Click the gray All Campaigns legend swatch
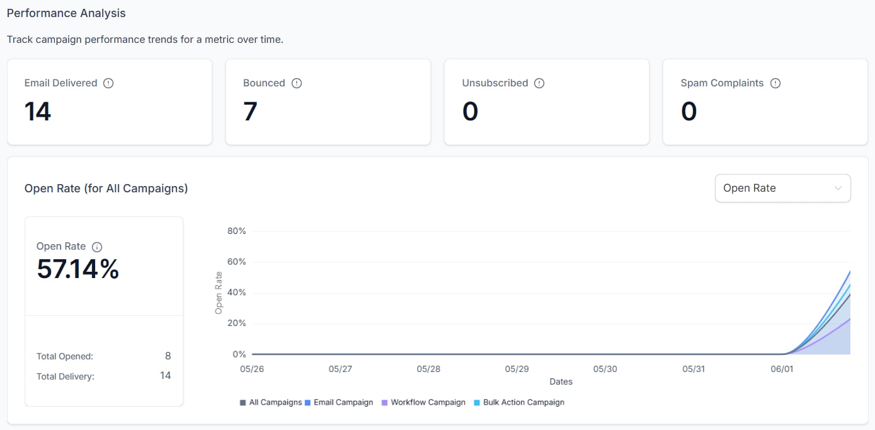875x430 pixels. pos(243,402)
